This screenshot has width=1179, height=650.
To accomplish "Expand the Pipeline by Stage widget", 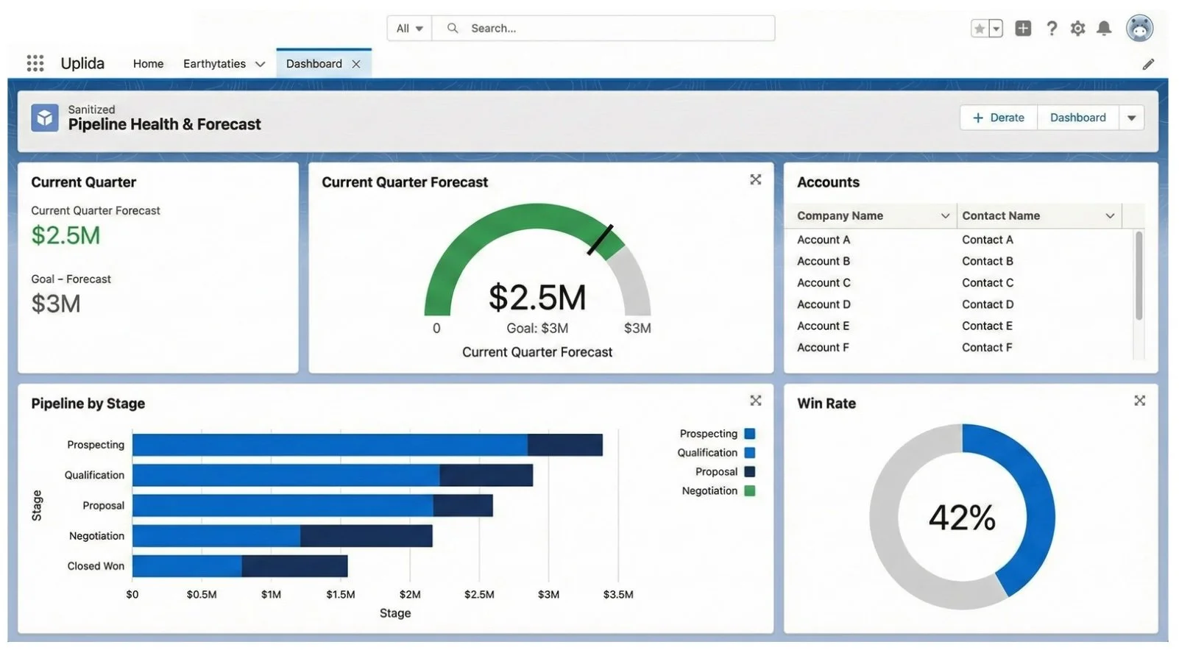I will [x=756, y=401].
